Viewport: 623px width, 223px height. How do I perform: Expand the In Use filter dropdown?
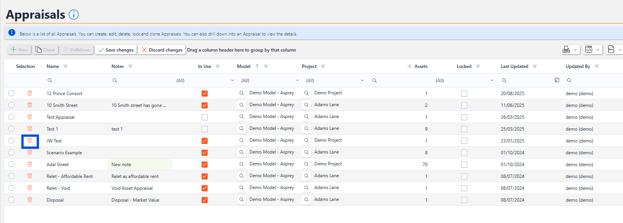pos(232,81)
